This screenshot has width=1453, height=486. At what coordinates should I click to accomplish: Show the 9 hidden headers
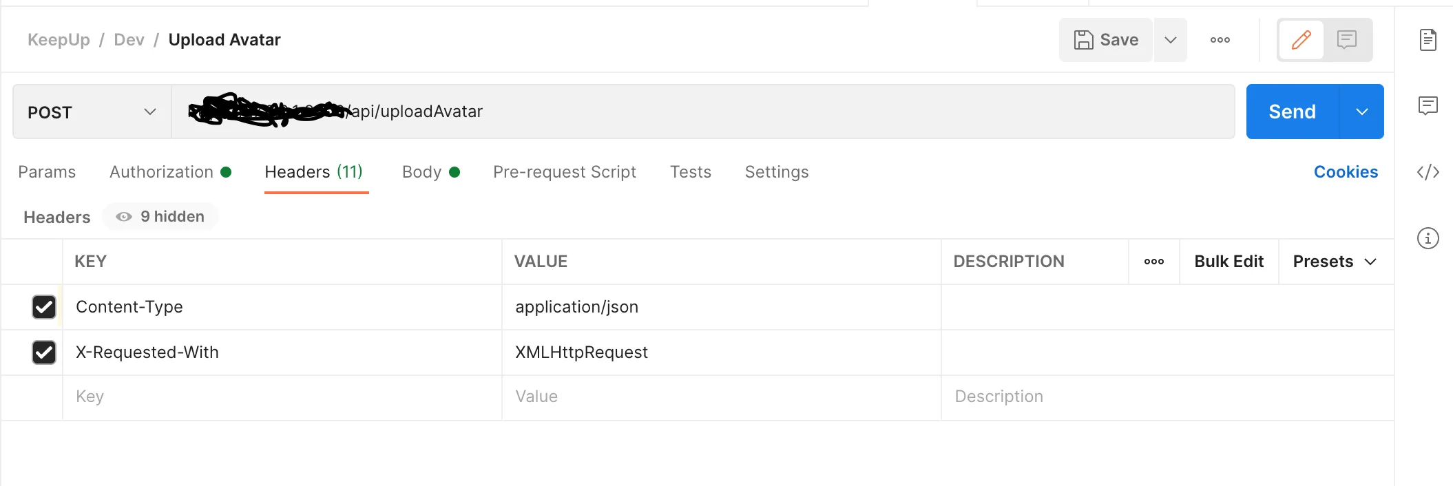pyautogui.click(x=160, y=217)
